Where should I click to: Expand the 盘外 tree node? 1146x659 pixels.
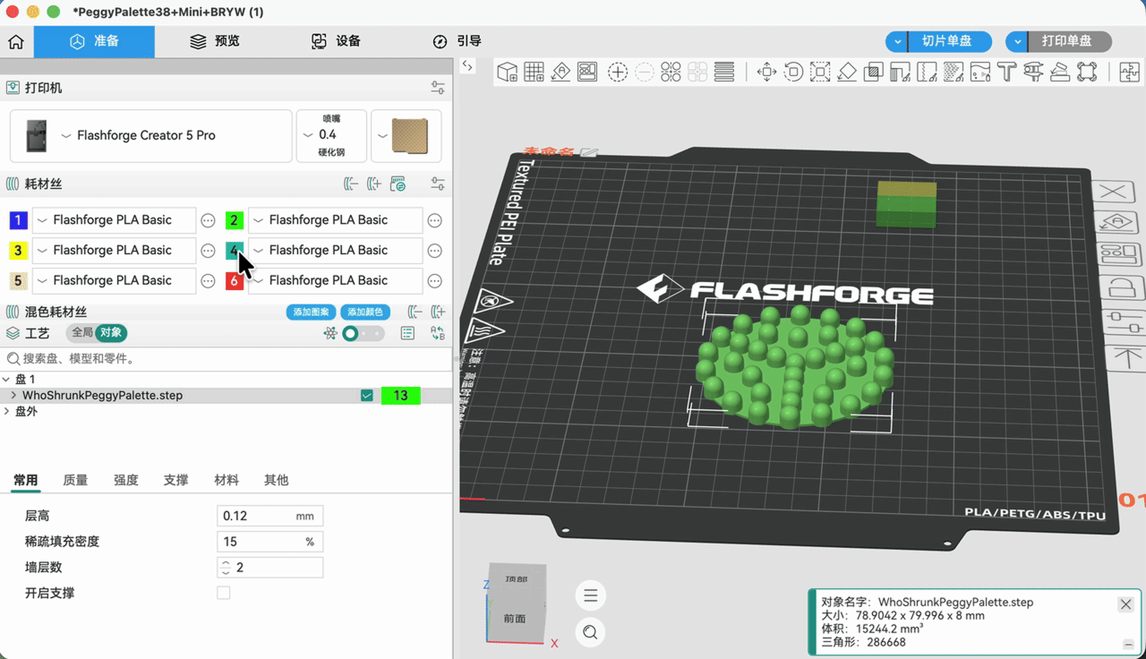click(x=7, y=411)
